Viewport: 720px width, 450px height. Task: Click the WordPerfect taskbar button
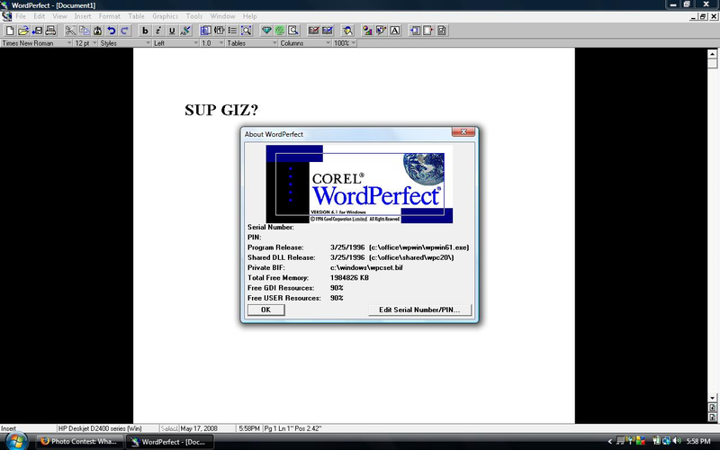coord(169,442)
